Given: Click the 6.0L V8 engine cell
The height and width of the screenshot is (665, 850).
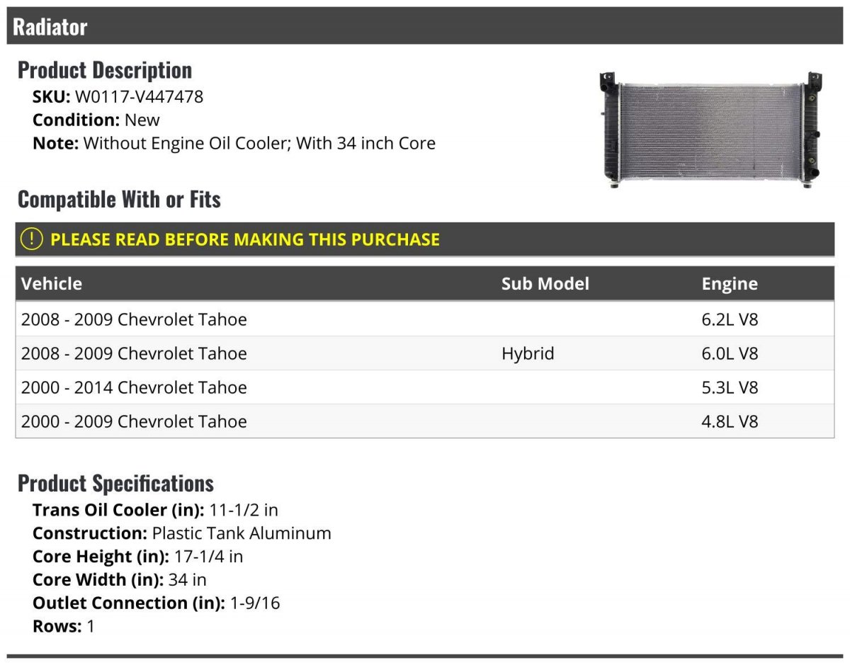Looking at the screenshot, I should click(x=730, y=353).
